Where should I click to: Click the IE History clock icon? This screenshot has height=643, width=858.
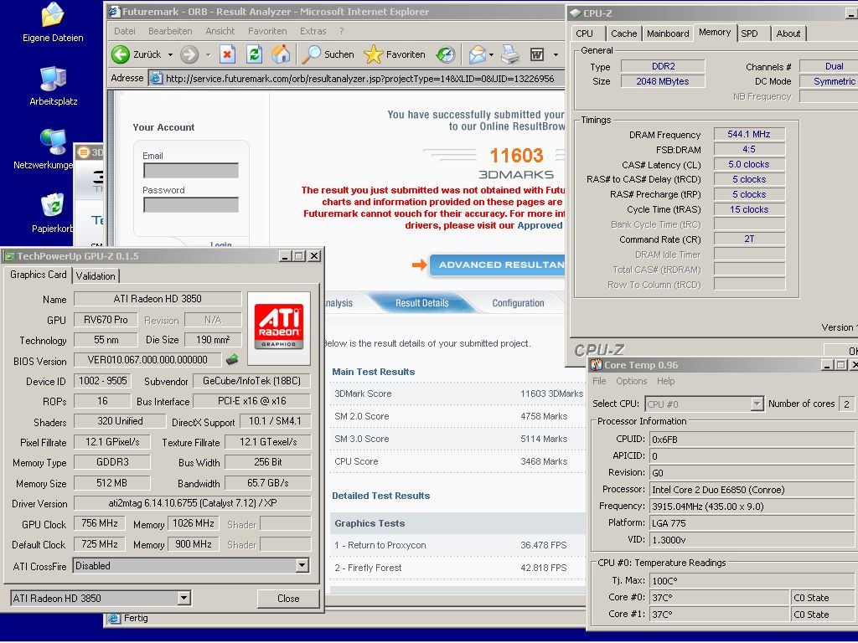tap(446, 54)
